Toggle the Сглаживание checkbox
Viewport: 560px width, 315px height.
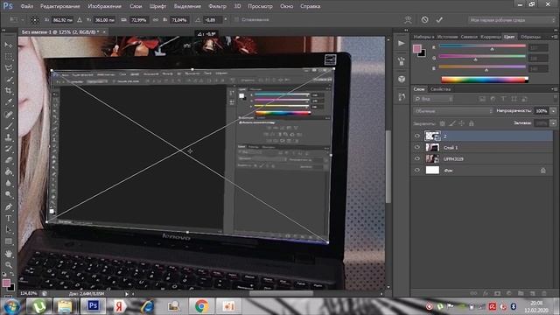pyautogui.click(x=236, y=19)
